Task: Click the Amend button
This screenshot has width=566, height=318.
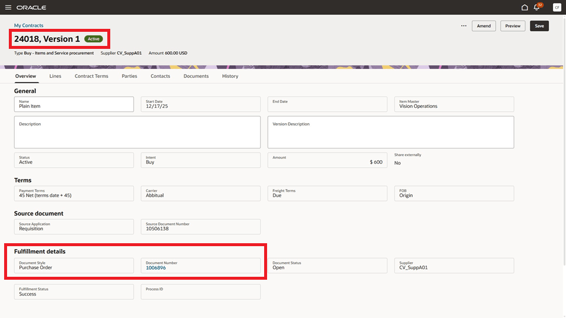Action: (483, 26)
